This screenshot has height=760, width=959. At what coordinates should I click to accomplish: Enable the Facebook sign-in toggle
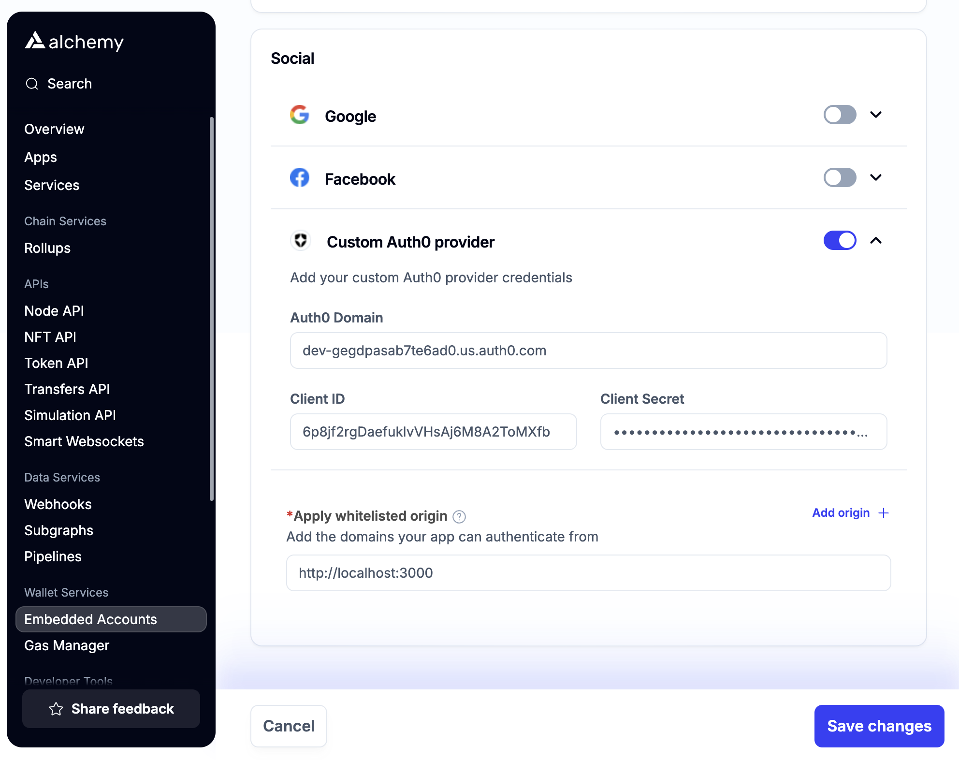click(x=840, y=178)
